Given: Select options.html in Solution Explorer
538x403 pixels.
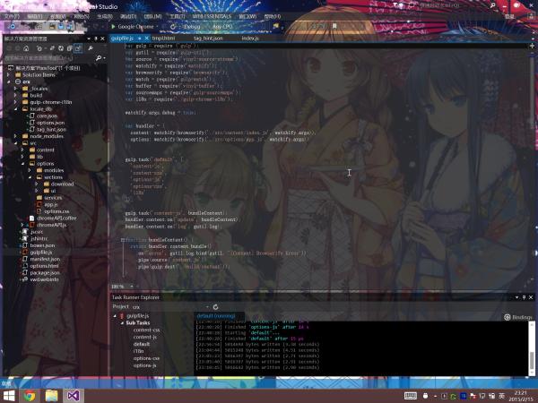Looking at the screenshot, I should (44, 266).
